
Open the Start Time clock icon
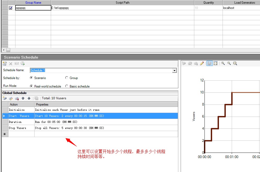[23, 63]
